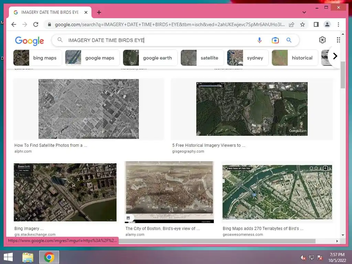Visit gisgeography.com source
This screenshot has height=264, width=352.
pyautogui.click(x=188, y=151)
